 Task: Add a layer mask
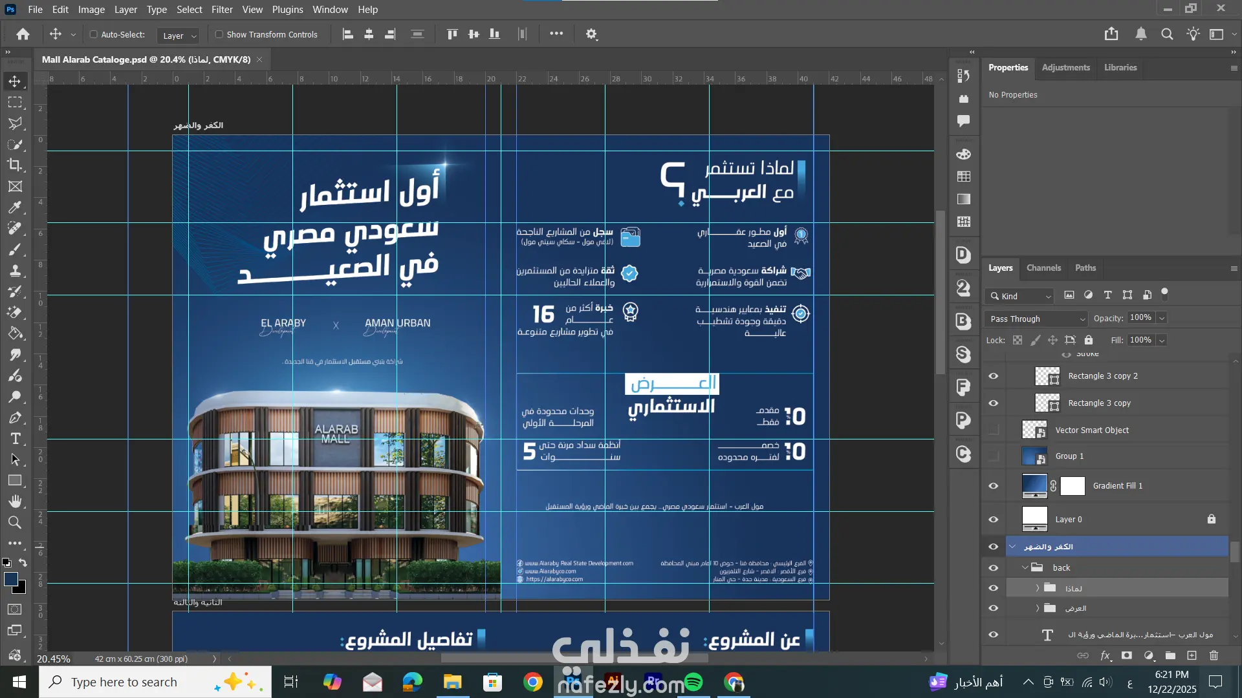[1127, 655]
